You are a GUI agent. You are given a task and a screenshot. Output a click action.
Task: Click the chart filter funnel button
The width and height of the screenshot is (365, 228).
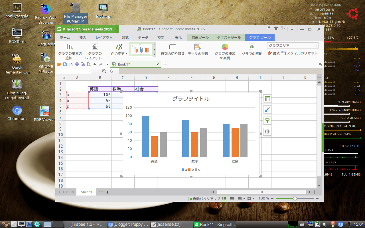(x=267, y=121)
